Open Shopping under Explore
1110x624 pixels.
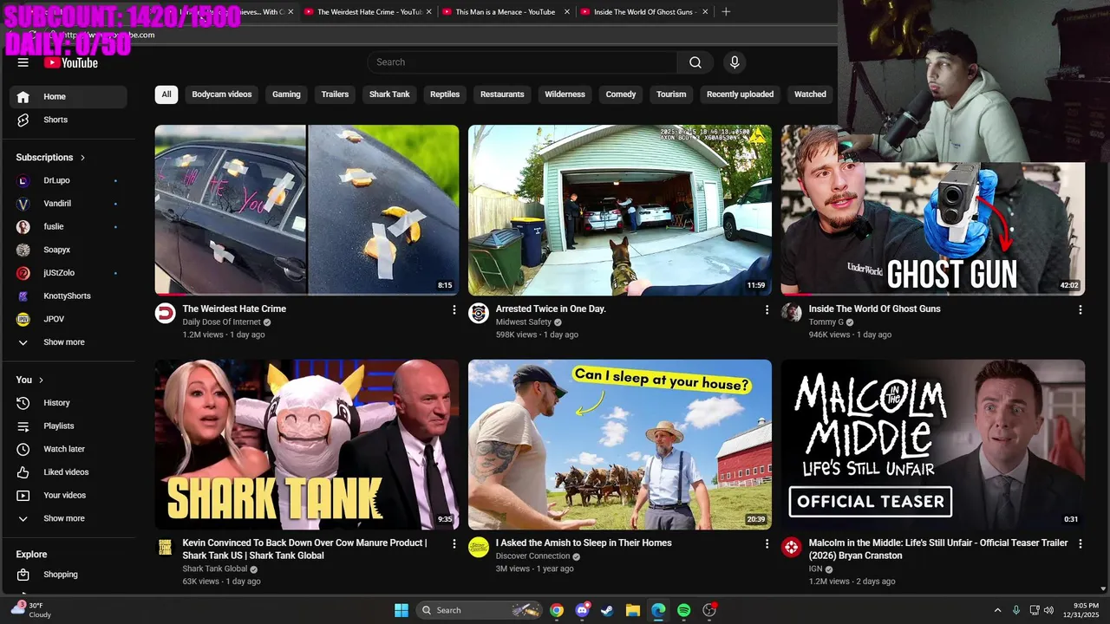[x=69, y=575]
